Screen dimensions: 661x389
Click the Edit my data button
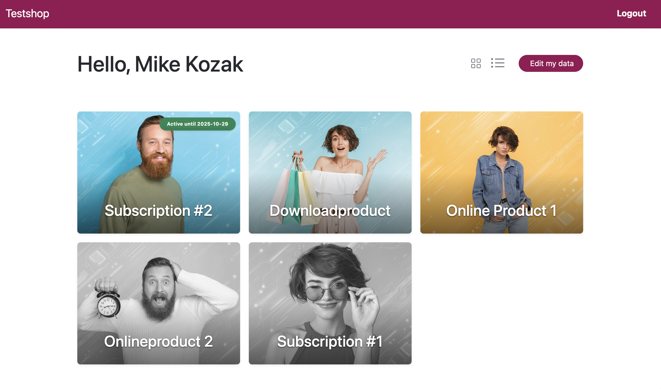pyautogui.click(x=551, y=63)
